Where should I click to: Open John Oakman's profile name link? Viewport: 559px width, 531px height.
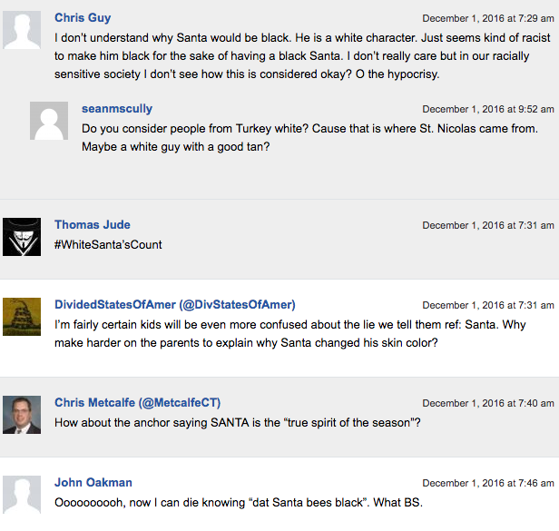click(93, 483)
